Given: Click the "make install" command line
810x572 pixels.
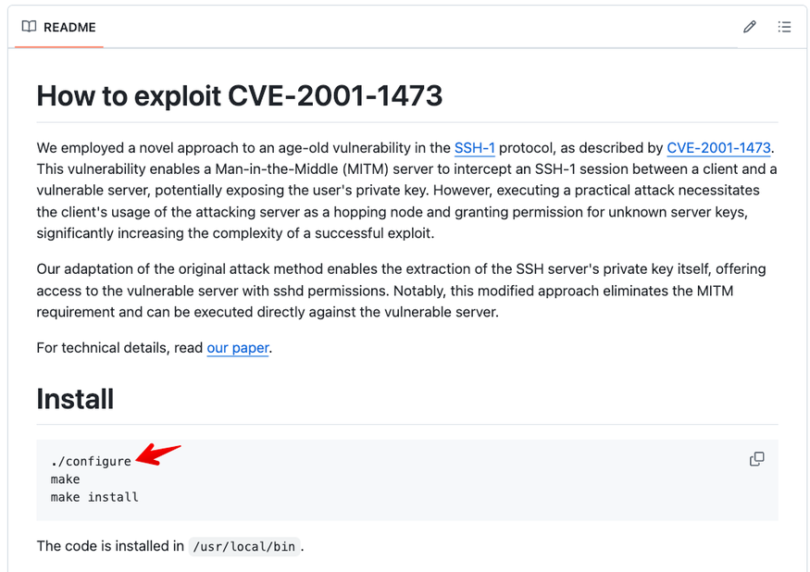Looking at the screenshot, I should click(x=94, y=497).
